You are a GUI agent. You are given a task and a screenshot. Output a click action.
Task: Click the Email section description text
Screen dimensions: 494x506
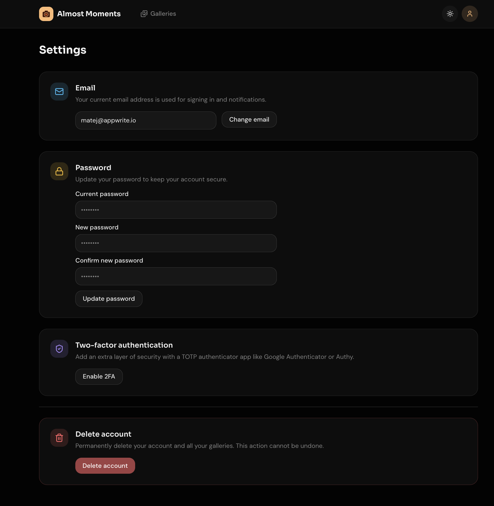pos(171,99)
